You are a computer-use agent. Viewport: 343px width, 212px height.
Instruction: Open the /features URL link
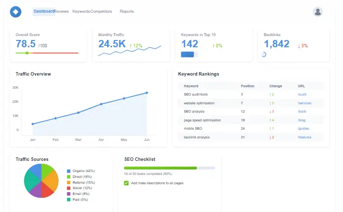304,137
